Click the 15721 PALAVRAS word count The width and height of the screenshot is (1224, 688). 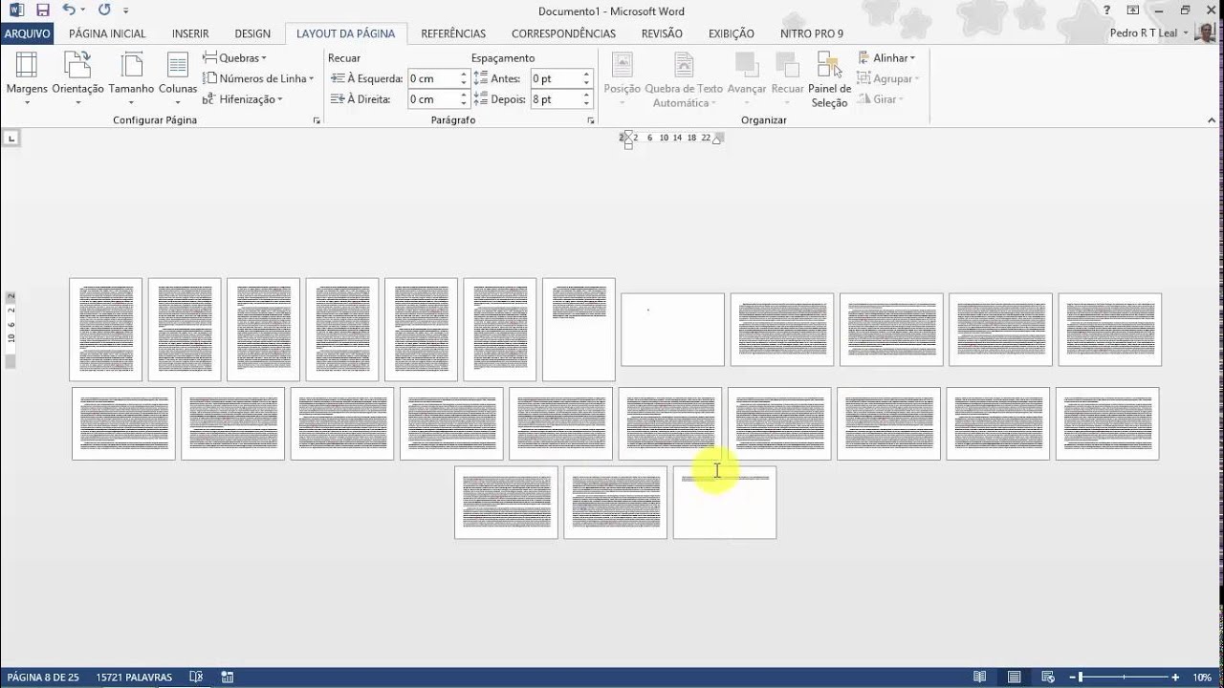click(134, 677)
